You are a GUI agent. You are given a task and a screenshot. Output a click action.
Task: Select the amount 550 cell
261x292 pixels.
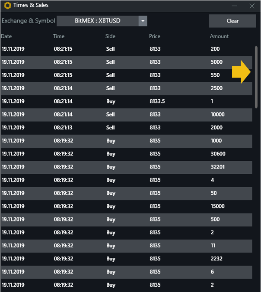(215, 75)
